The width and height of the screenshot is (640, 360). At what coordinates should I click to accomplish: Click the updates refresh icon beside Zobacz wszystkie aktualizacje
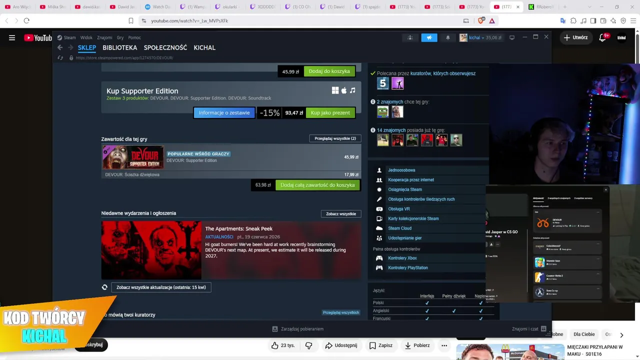(104, 287)
